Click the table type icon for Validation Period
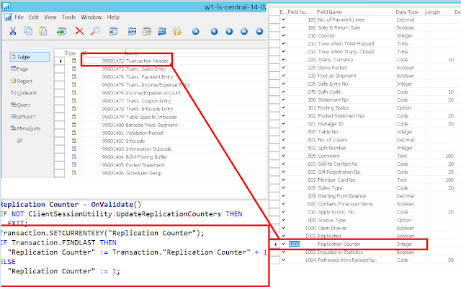This screenshot has width=461, height=287. click(x=73, y=133)
